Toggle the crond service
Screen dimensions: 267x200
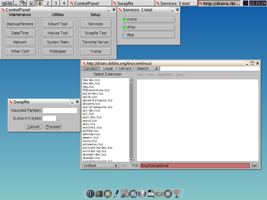(149, 19)
